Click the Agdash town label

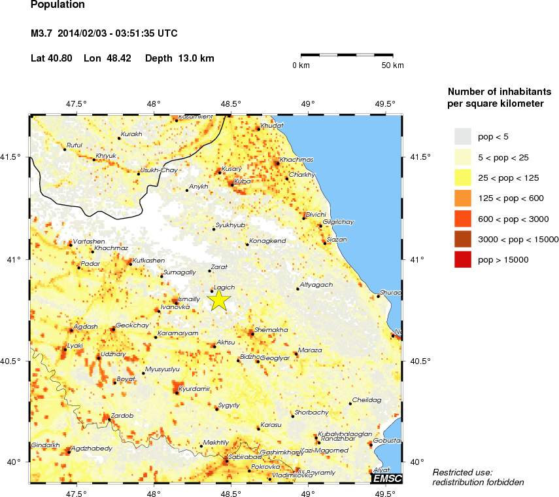pos(86,327)
